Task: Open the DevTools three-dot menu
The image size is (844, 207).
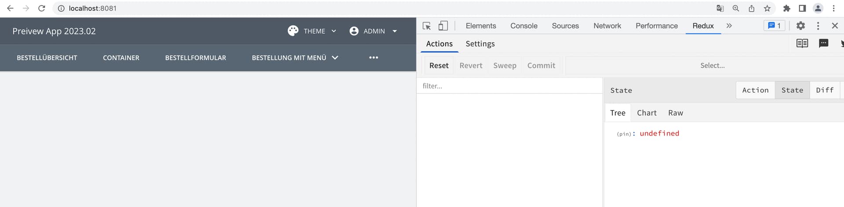Action: 818,26
